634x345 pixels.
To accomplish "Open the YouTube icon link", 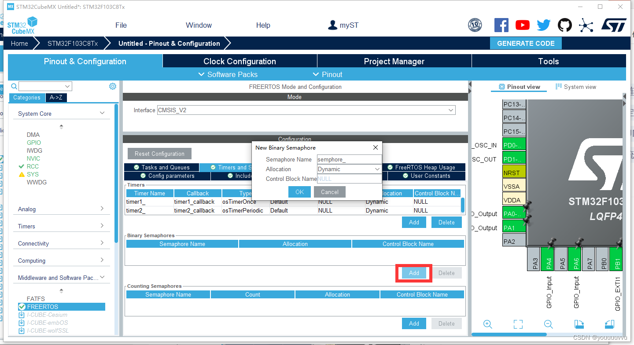I will [523, 25].
